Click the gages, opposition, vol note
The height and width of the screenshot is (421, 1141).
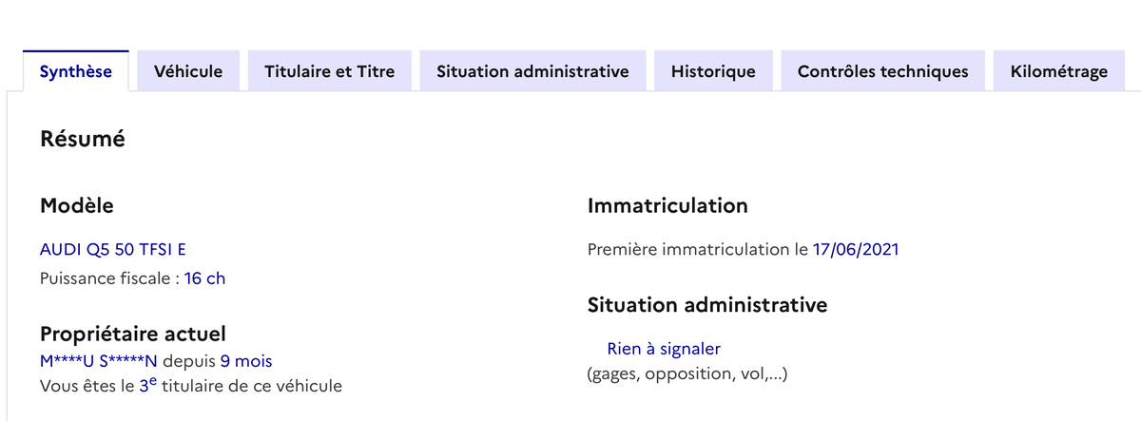click(687, 373)
